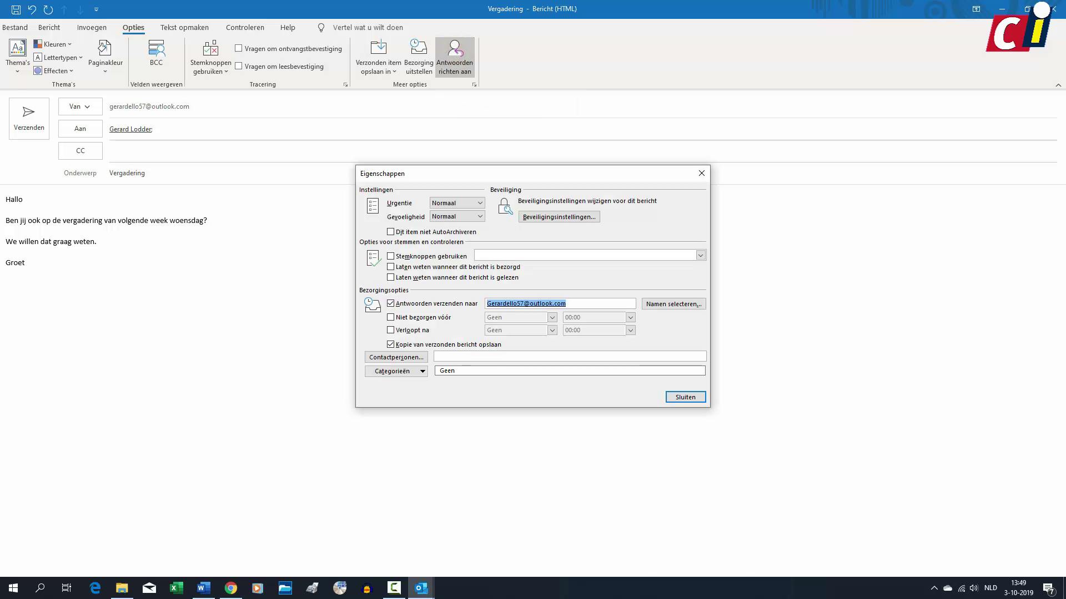Open the Bestand menu
This screenshot has height=599, width=1066.
pyautogui.click(x=15, y=27)
